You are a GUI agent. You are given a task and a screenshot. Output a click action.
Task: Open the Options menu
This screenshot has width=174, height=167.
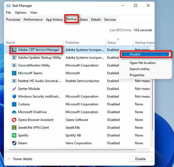[21, 13]
